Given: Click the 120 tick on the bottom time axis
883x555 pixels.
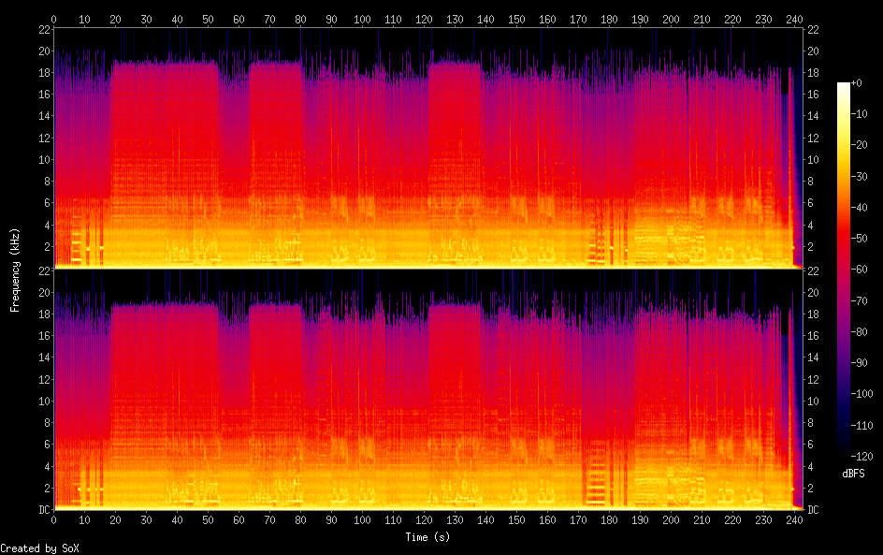Looking at the screenshot, I should [424, 519].
